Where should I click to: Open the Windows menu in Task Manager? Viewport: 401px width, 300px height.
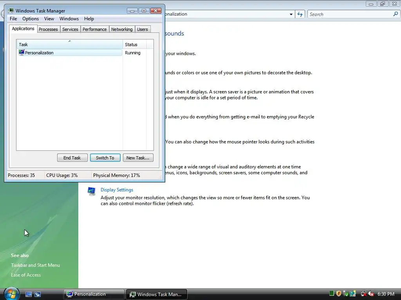pyautogui.click(x=69, y=19)
